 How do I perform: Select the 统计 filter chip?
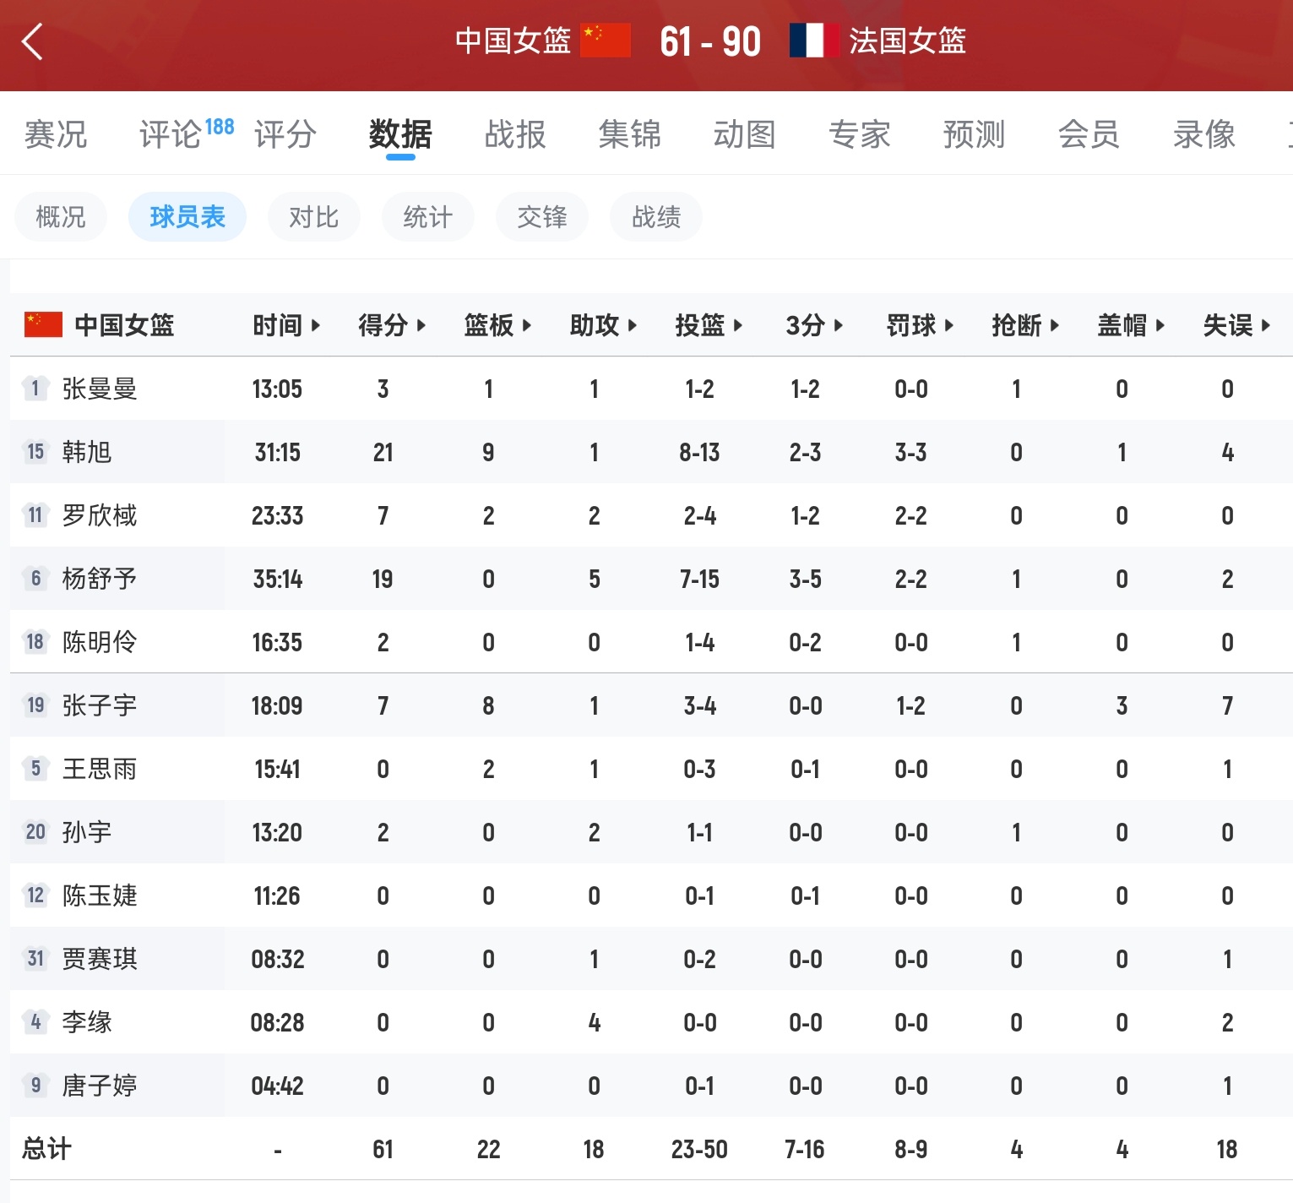(x=428, y=217)
